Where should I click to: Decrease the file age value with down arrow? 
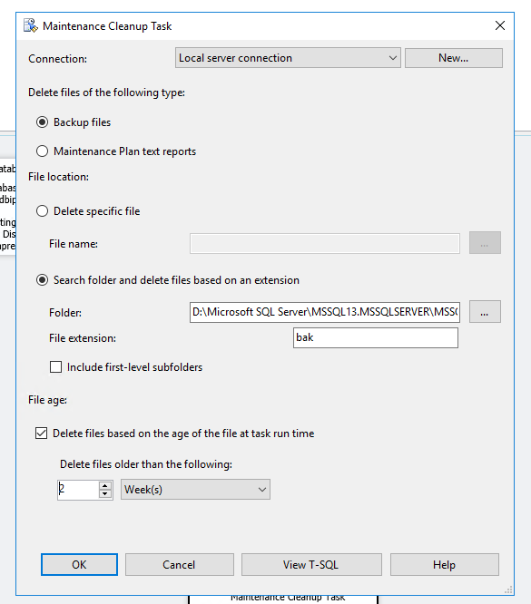click(x=105, y=494)
